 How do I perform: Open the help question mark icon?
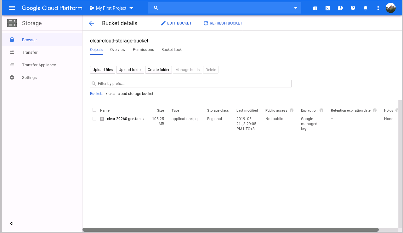(x=353, y=8)
